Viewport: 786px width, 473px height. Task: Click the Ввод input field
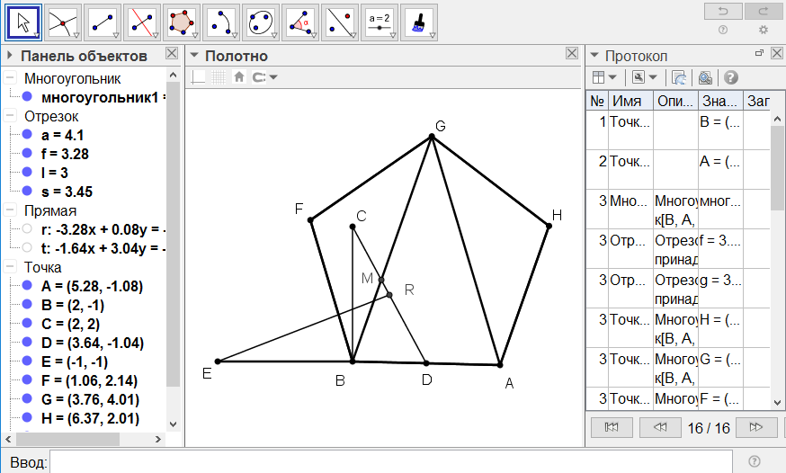391,461
